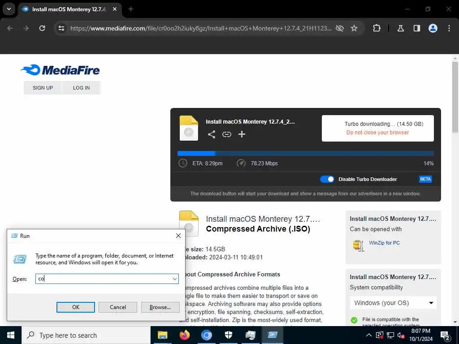Open notification center icon
The height and width of the screenshot is (344, 459).
[445, 335]
